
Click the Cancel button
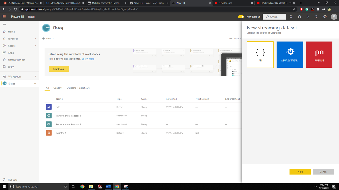(x=323, y=172)
